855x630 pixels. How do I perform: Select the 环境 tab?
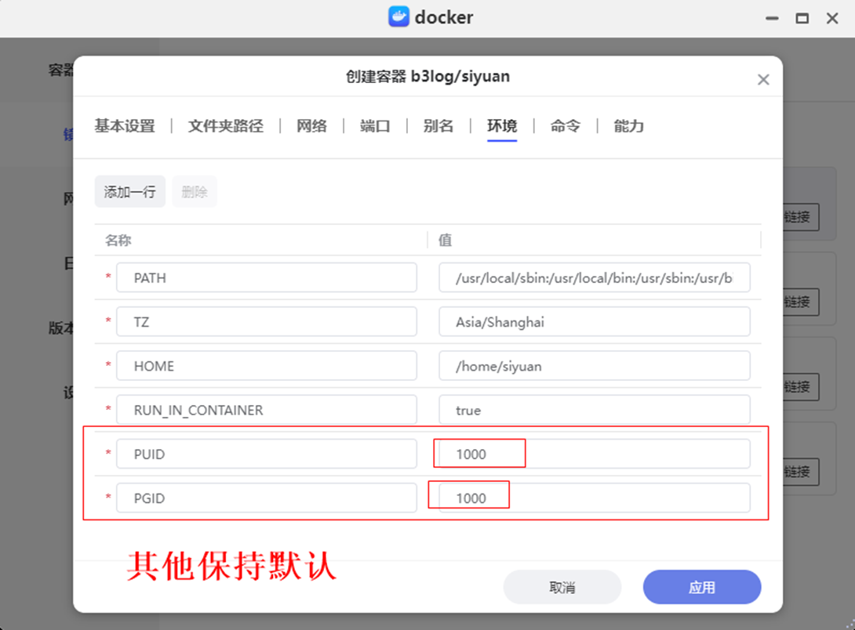click(502, 126)
